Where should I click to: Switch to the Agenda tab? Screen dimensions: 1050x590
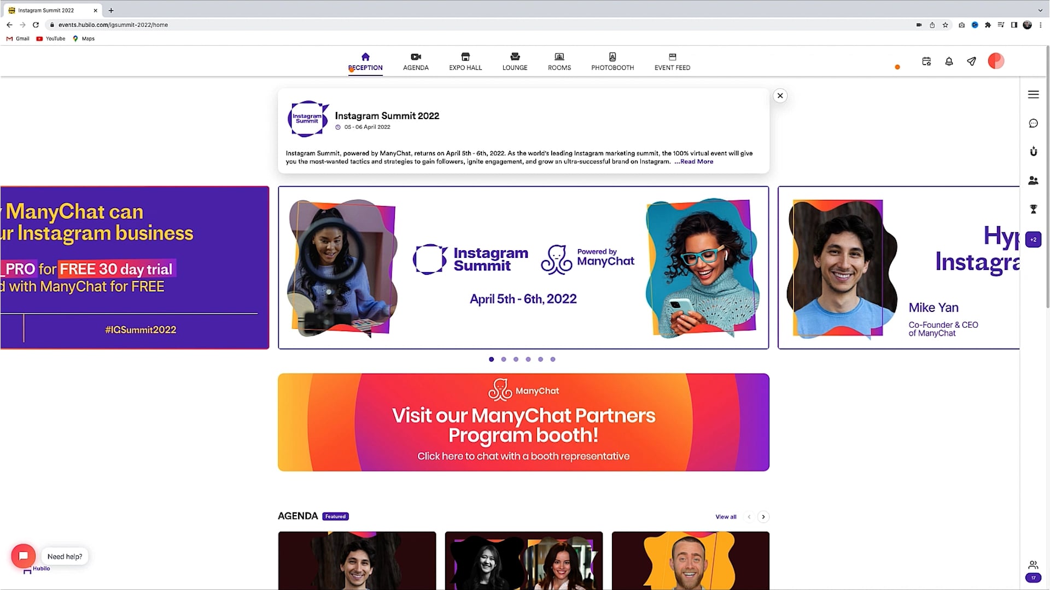pos(416,62)
